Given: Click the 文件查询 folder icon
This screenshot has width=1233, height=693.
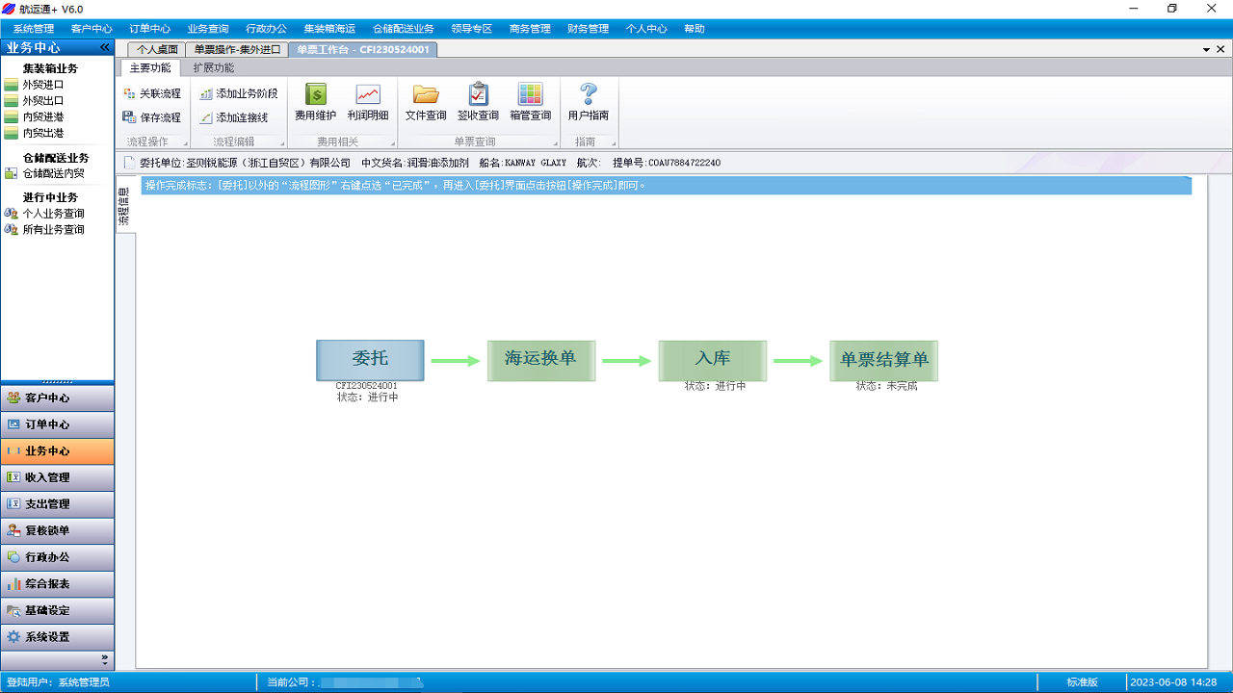Looking at the screenshot, I should [x=426, y=95].
